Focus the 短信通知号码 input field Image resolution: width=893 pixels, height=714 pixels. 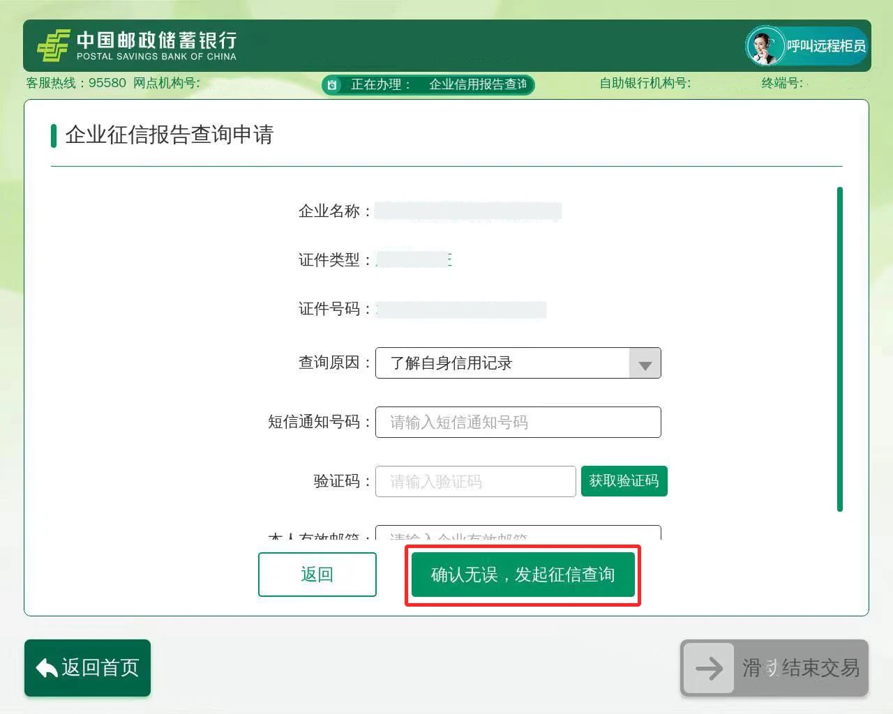[518, 423]
